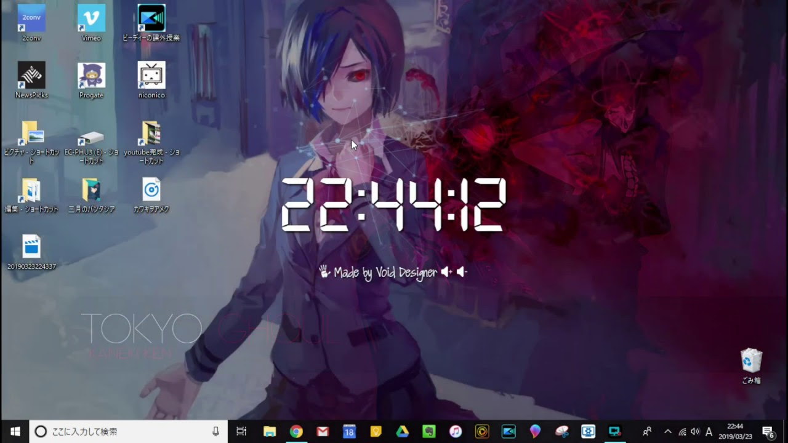Viewport: 788px width, 443px height.
Task: Open the People icon in taskbar
Action: point(647,431)
